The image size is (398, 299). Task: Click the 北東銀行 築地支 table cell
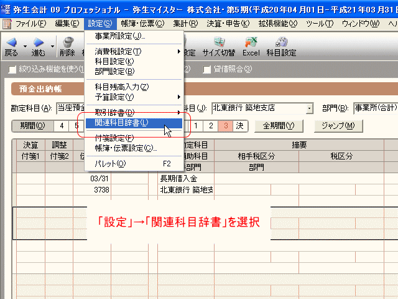pyautogui.click(x=186, y=189)
